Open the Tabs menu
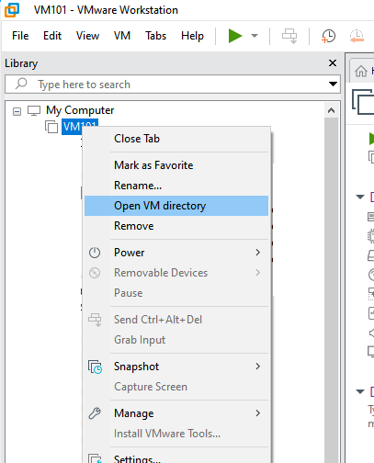Screen dimensions: 374x463 point(155,36)
